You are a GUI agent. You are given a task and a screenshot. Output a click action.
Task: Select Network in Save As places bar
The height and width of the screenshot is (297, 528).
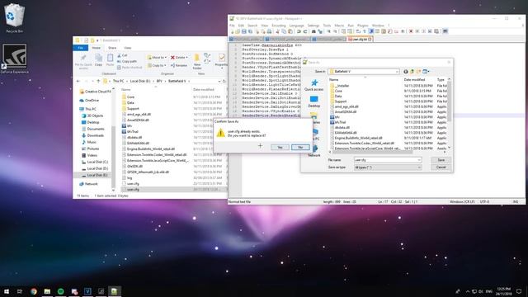point(313,150)
